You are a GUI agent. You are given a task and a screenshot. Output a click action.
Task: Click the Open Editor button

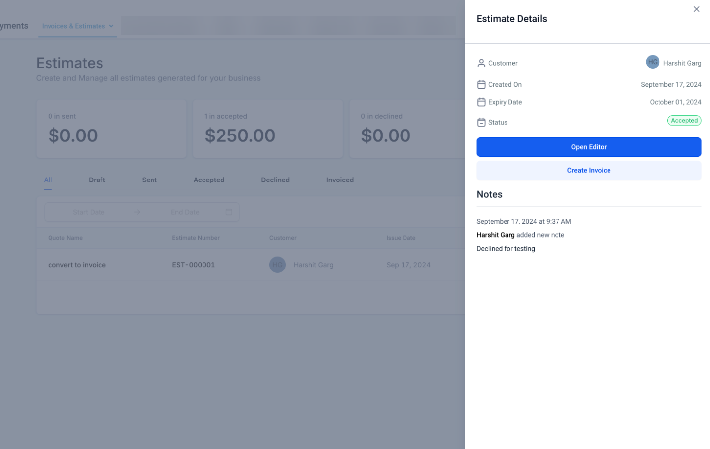[588, 147]
